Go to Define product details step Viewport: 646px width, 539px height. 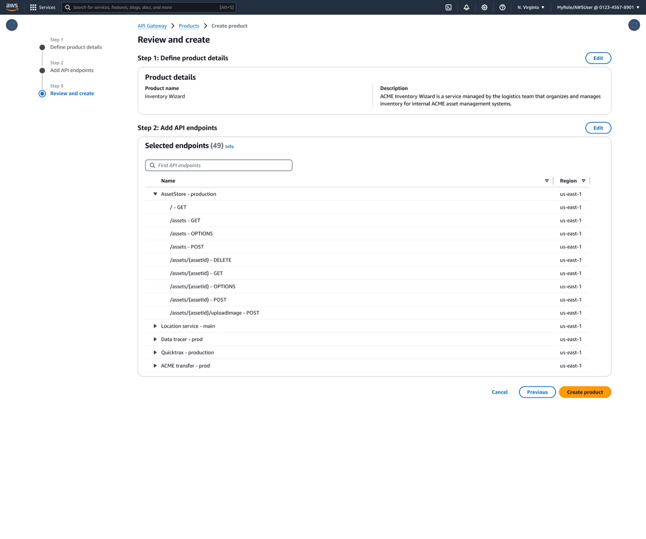[76, 47]
